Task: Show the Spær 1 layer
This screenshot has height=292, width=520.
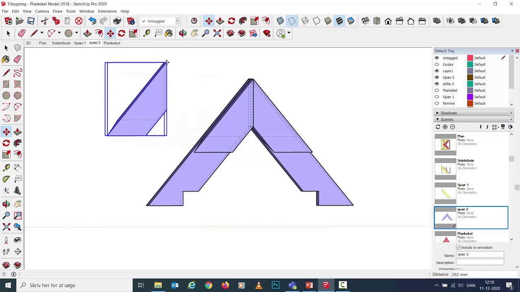Action: [437, 97]
